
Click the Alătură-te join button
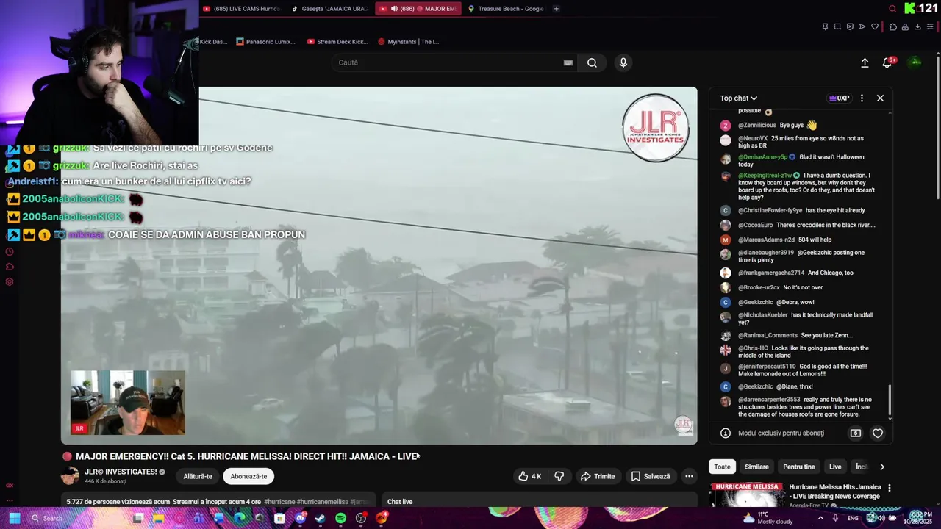(x=198, y=476)
